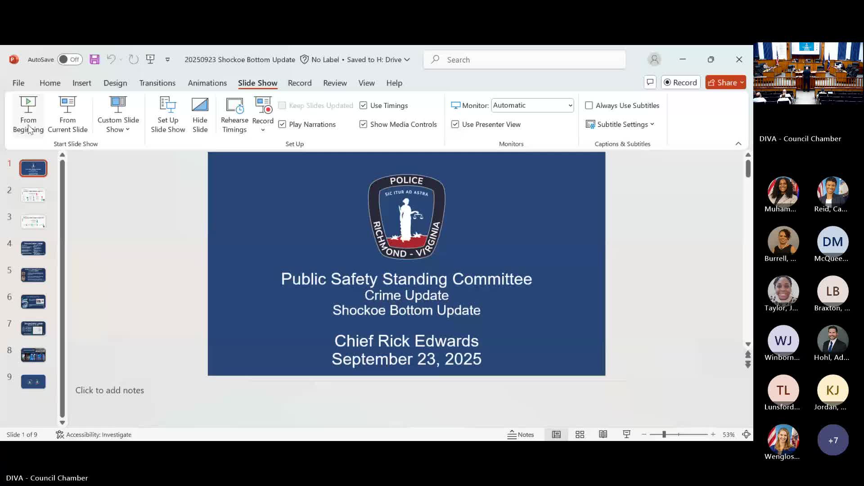Image resolution: width=864 pixels, height=486 pixels.
Task: Enable Always Use Subtitles checkbox
Action: pos(589,105)
